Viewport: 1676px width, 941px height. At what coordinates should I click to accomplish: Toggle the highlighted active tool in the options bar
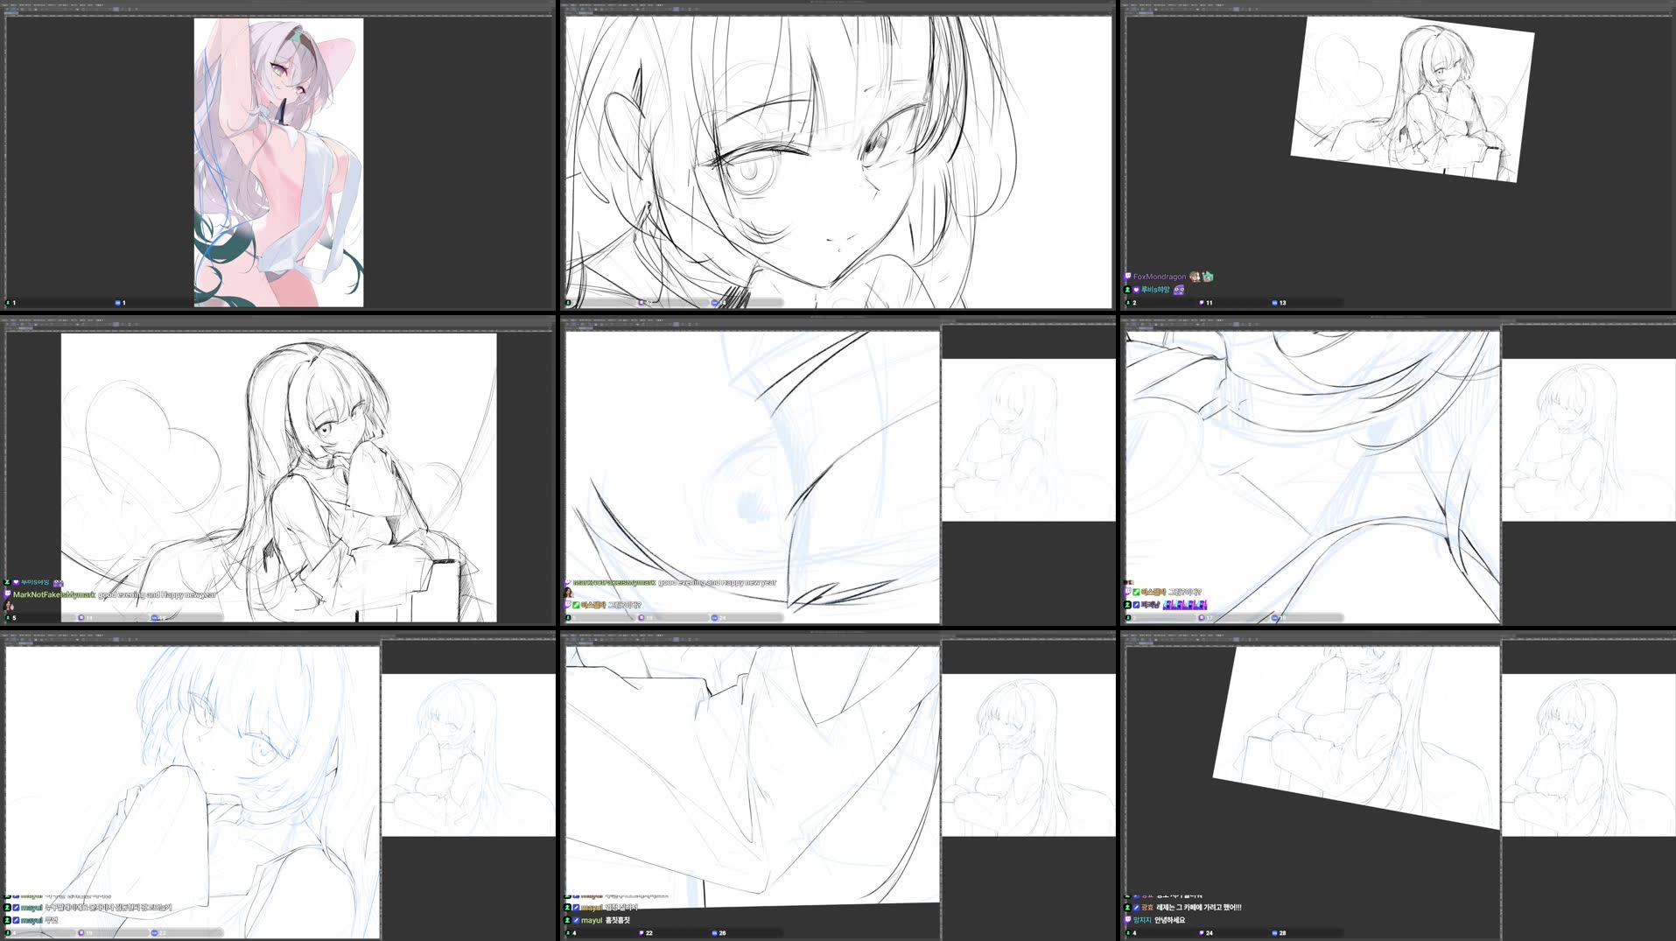coord(116,10)
